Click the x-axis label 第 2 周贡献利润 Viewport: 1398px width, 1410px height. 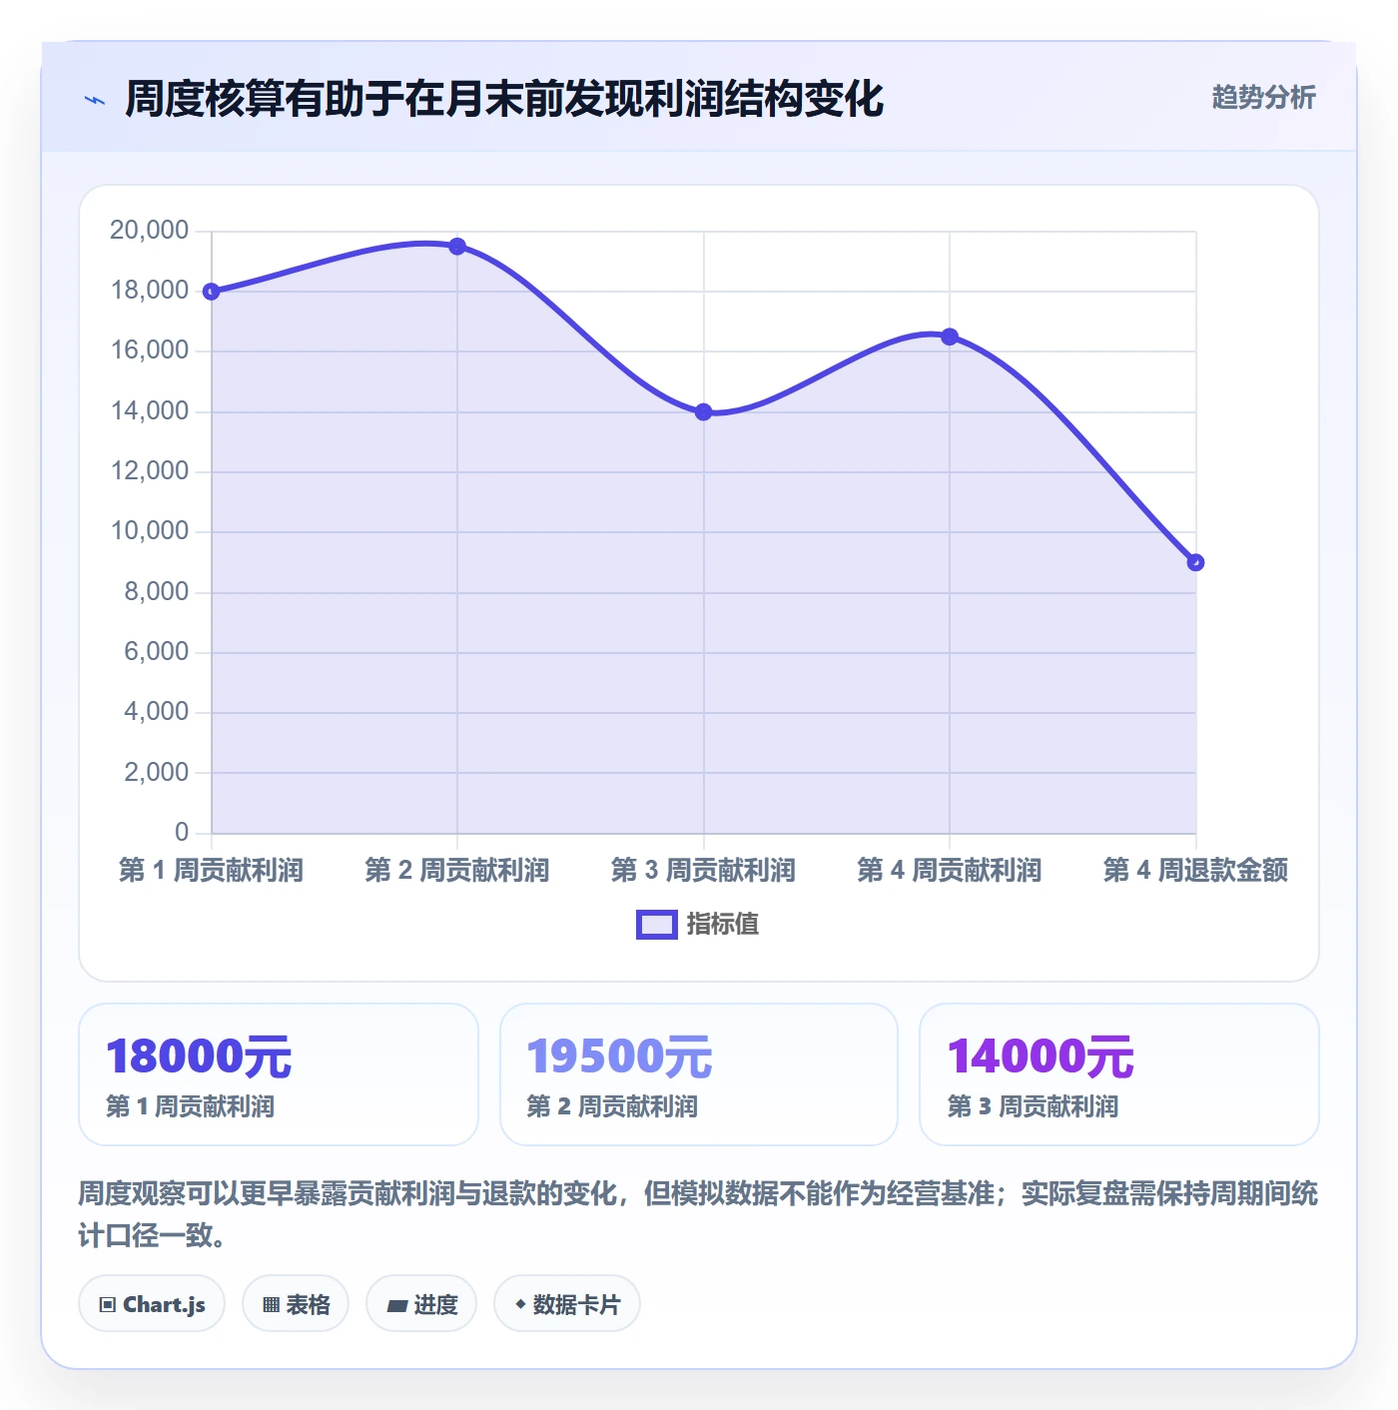457,870
